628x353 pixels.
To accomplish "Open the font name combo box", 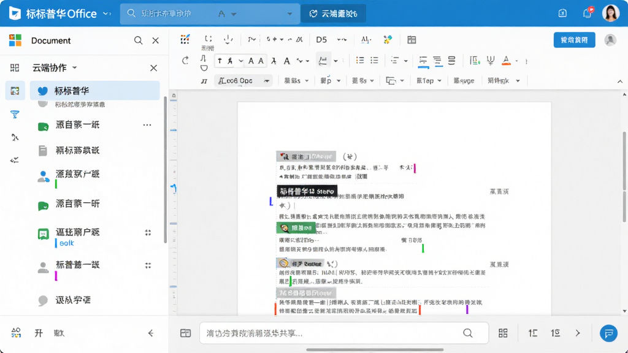I will (243, 81).
